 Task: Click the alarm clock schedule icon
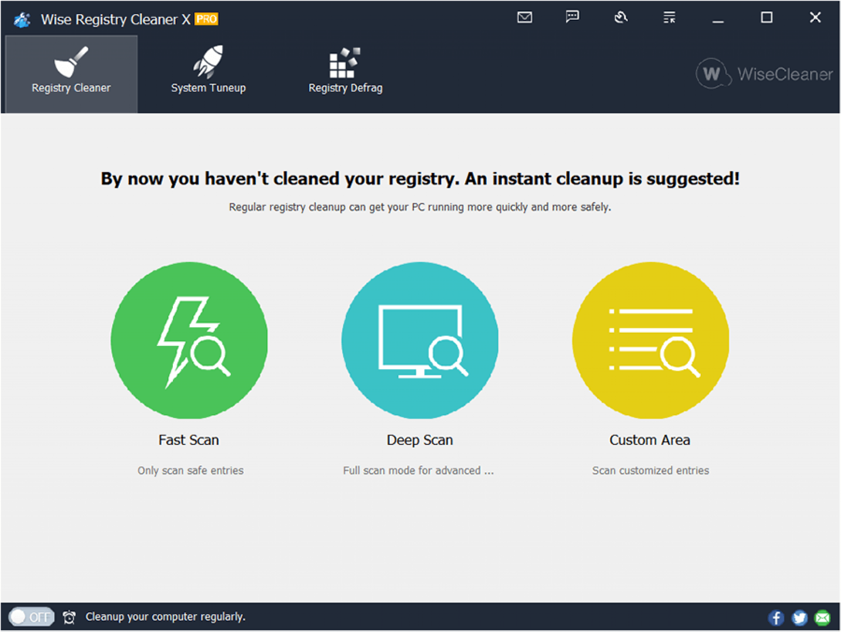point(69,617)
